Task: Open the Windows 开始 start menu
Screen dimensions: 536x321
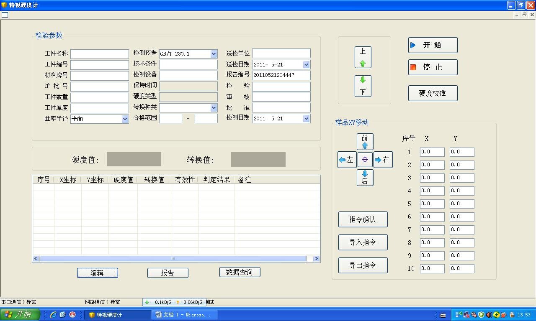Action: pos(20,315)
